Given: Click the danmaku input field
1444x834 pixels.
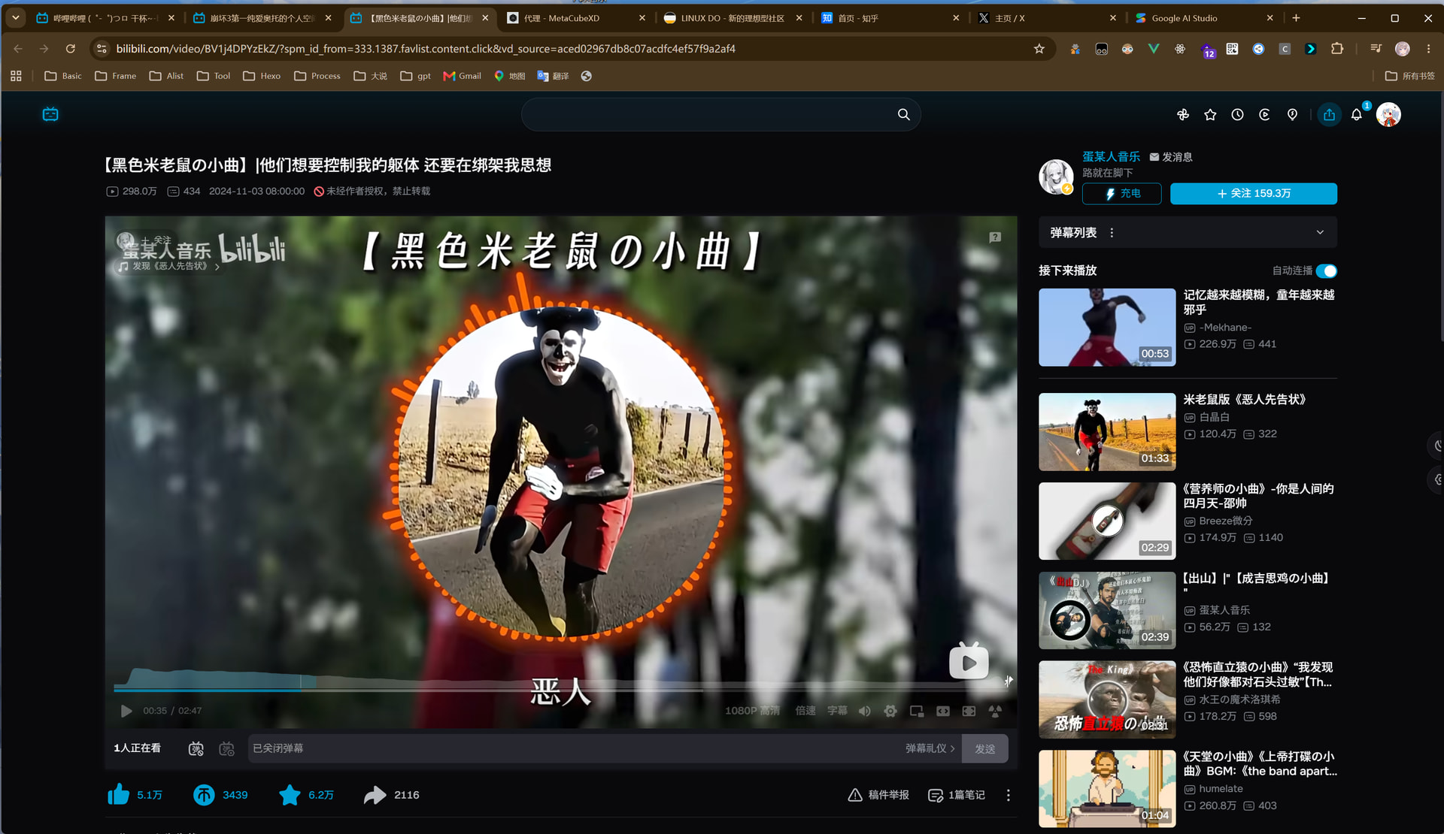Looking at the screenshot, I should [x=575, y=748].
